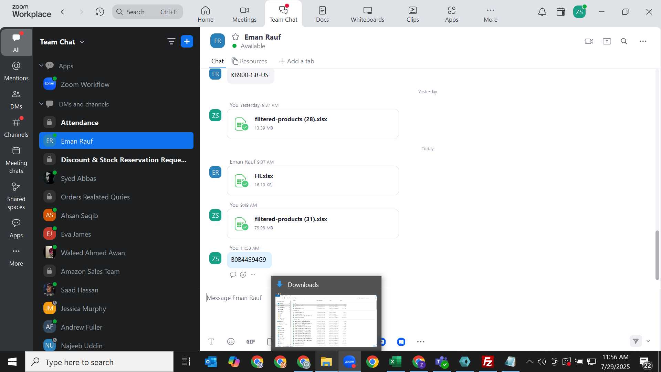
Task: Open the ZS profile avatar menu
Action: [580, 12]
